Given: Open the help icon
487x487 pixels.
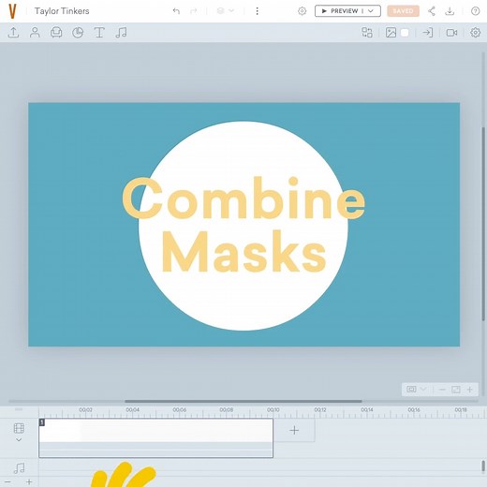Looking at the screenshot, I should coord(475,11).
